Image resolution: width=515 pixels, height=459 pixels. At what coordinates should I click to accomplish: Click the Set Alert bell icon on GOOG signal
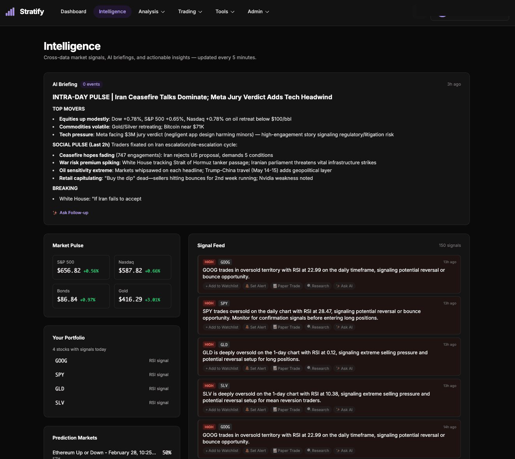pos(247,286)
